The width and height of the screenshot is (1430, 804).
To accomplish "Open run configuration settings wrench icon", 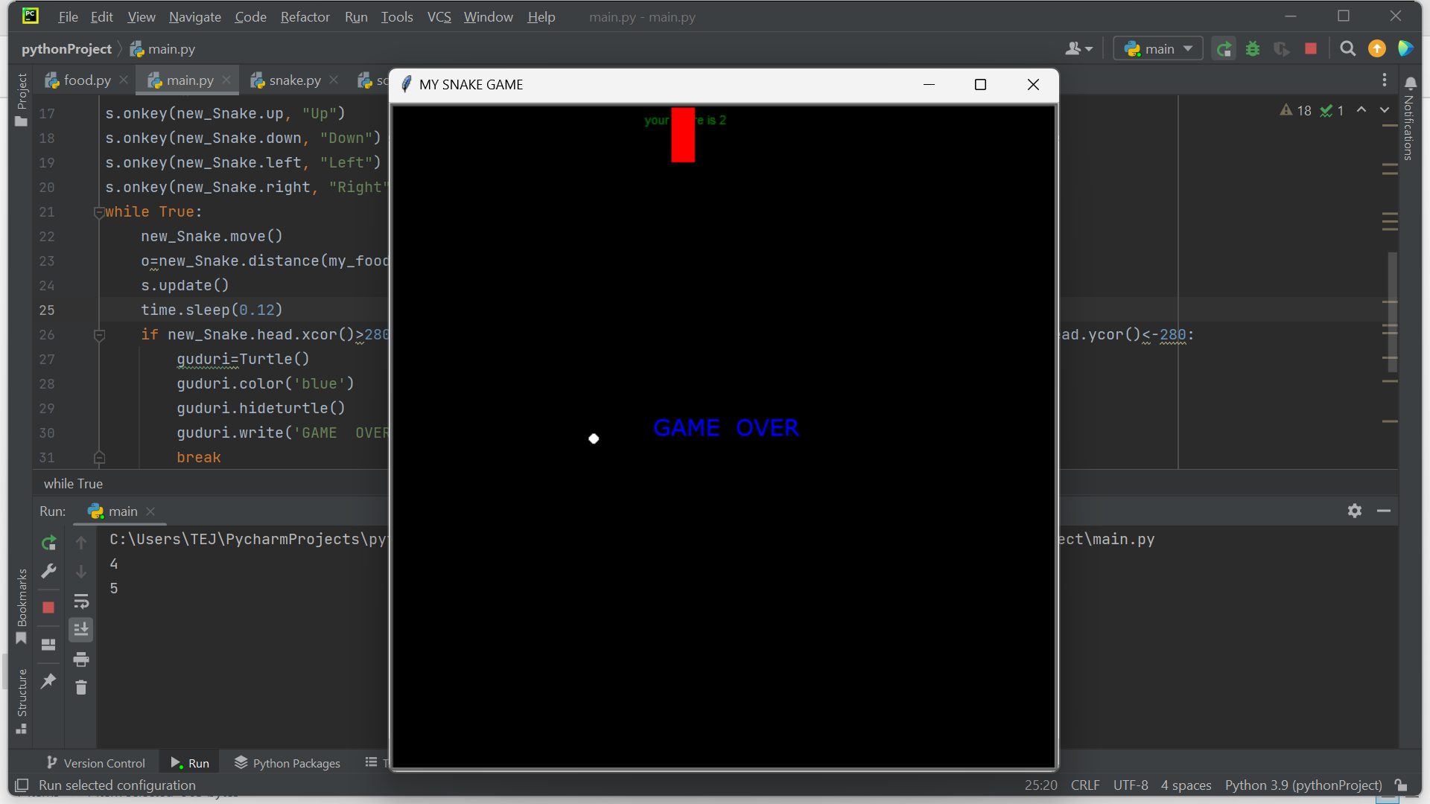I will pos(48,571).
